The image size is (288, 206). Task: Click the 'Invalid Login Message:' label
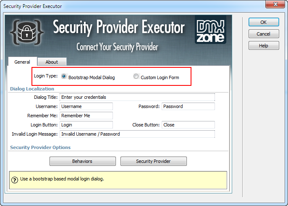[x=35, y=134]
